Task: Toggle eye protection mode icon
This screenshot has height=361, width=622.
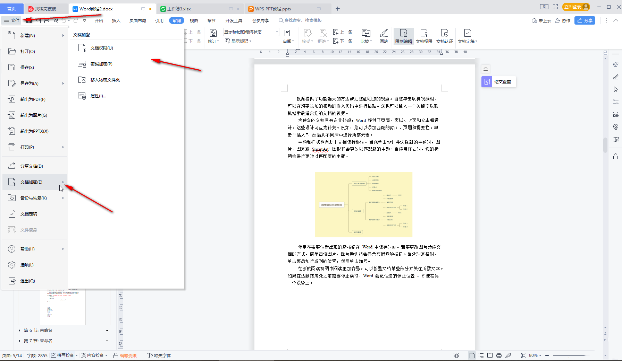Action: pos(456,355)
